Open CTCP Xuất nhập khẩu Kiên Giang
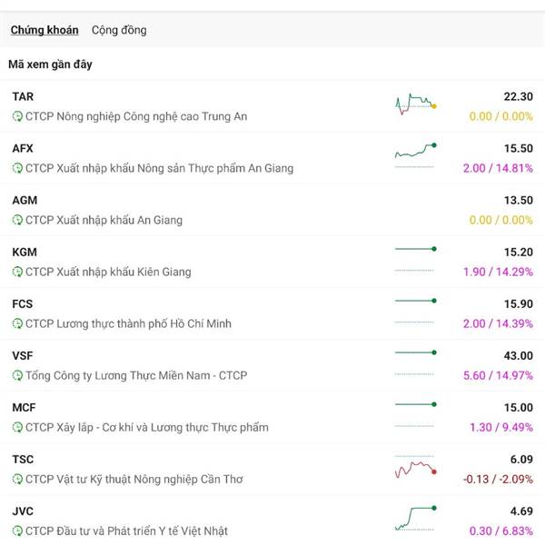This screenshot has width=545, height=545. click(x=108, y=272)
